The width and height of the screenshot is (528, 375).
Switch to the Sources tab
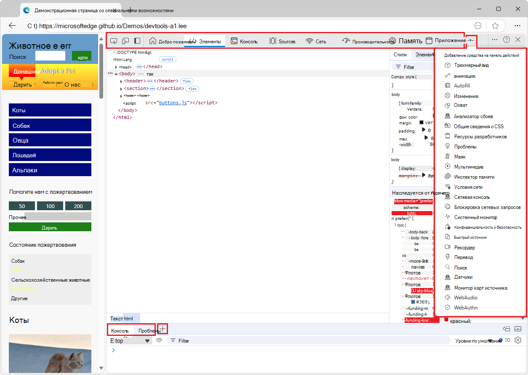pos(282,41)
